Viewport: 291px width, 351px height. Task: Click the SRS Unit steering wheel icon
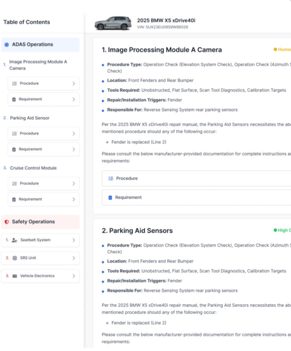[14, 258]
